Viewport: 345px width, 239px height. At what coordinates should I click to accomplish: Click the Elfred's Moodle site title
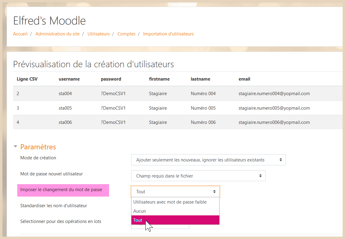point(49,21)
